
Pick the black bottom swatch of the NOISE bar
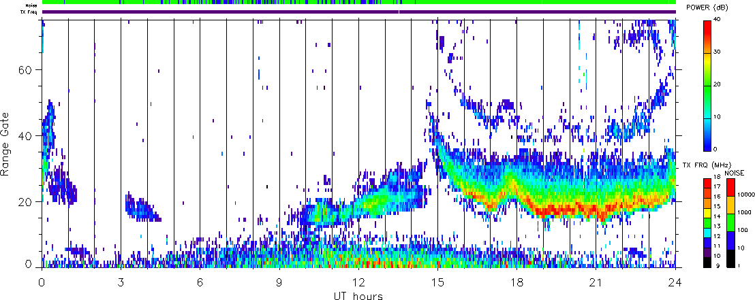tap(730, 259)
